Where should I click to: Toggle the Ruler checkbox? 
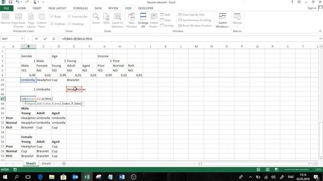click(56, 17)
